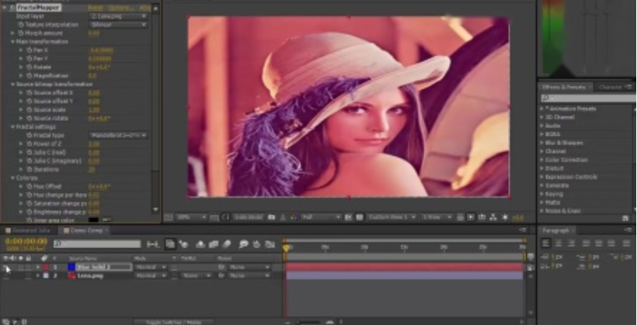Click the justify all icon in Paragraph
This screenshot has height=325, width=637.
point(626,243)
